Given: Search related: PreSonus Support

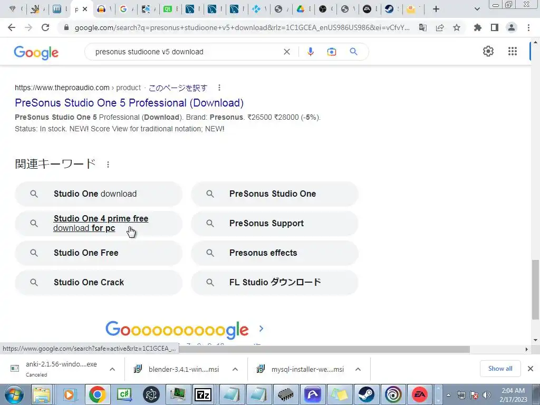Looking at the screenshot, I should tap(274, 224).
